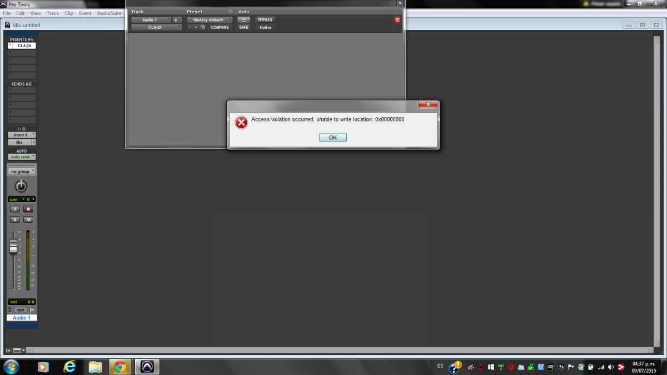The width and height of the screenshot is (667, 375).
Task: Click the double-arrow icon beside dyn
Action: 32,309
